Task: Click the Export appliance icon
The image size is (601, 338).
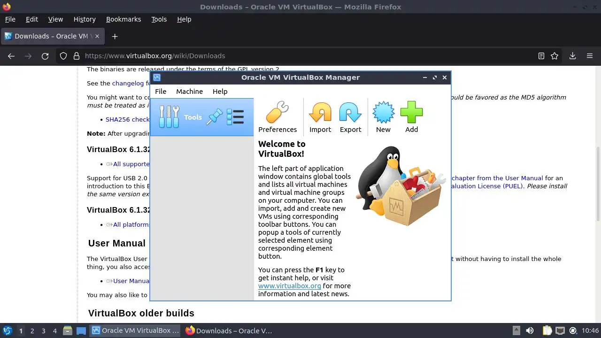Action: coord(350,117)
